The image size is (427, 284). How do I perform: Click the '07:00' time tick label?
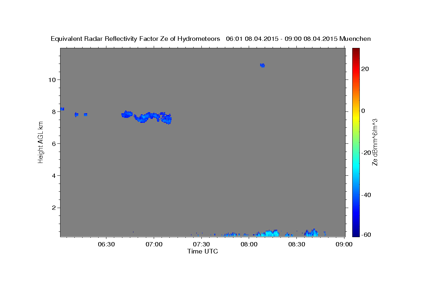coord(154,244)
